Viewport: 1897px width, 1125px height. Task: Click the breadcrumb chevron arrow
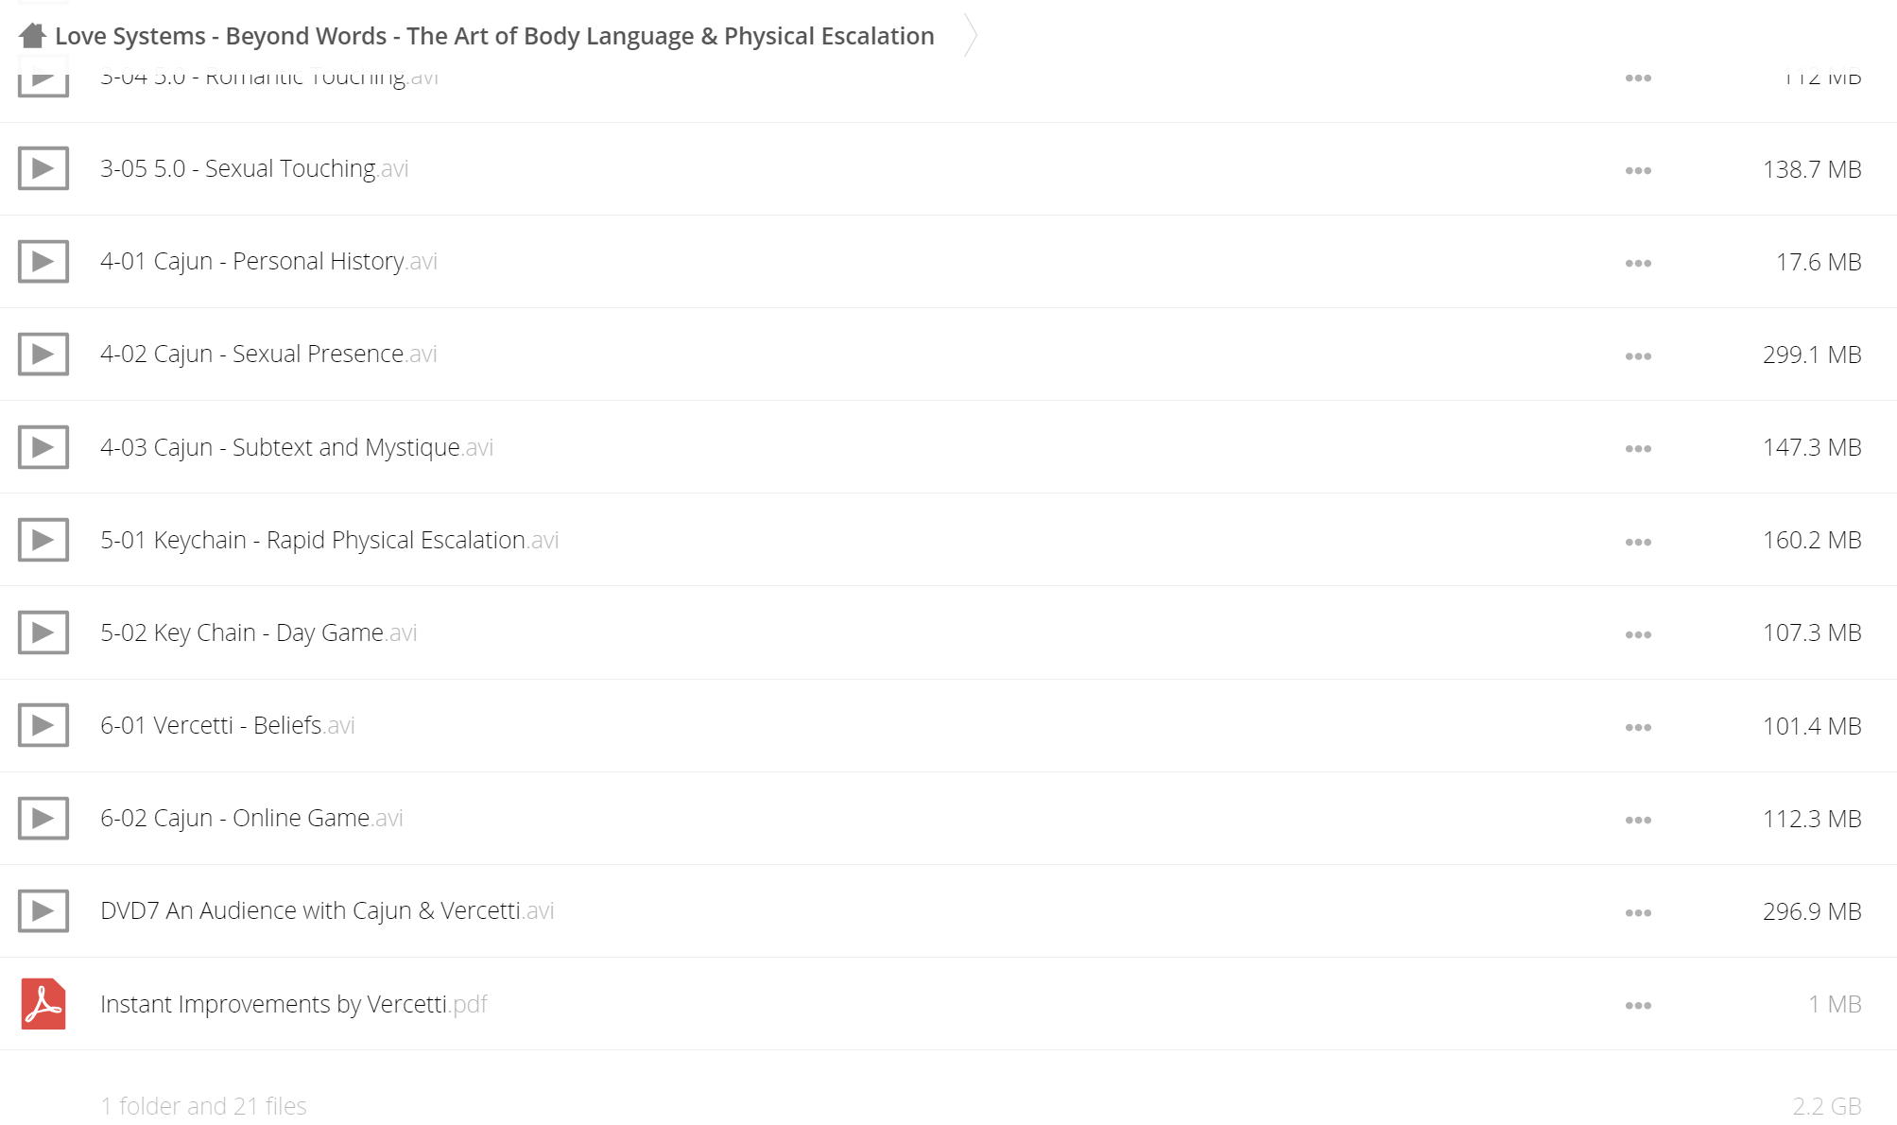pos(970,36)
